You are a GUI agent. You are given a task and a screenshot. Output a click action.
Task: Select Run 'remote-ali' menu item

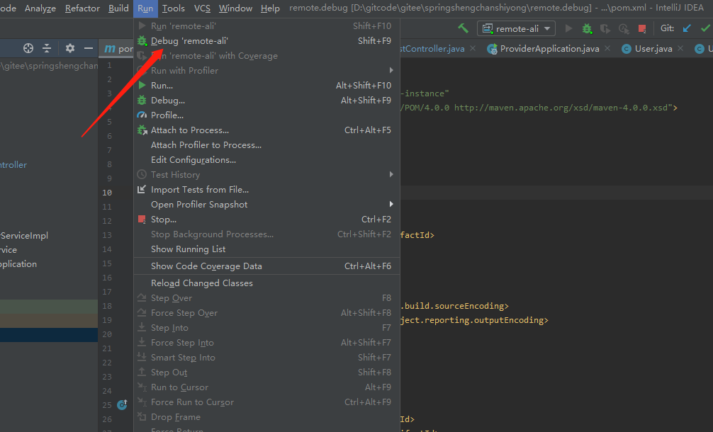click(267, 26)
